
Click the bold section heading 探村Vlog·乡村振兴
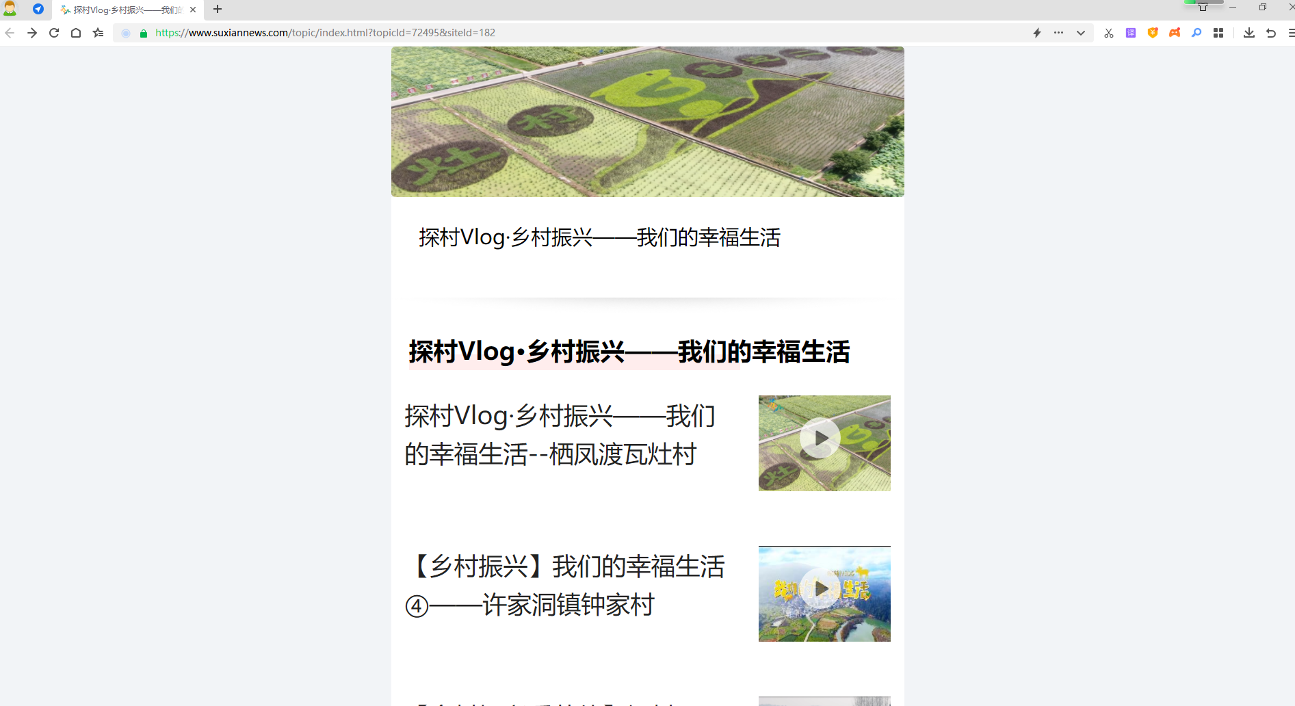(629, 352)
